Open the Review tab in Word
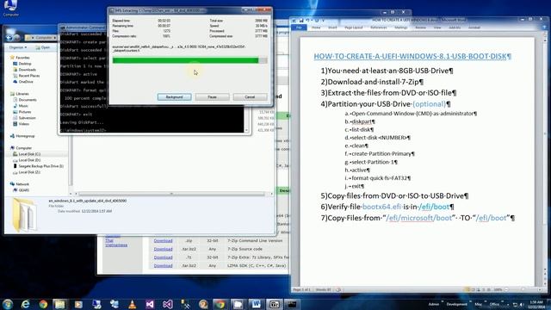This screenshot has width=551, height=310. [x=420, y=28]
